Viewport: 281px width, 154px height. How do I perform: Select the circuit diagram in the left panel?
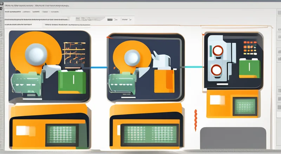point(74,52)
